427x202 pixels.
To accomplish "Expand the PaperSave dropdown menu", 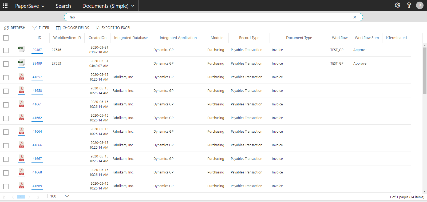I will click(x=30, y=6).
